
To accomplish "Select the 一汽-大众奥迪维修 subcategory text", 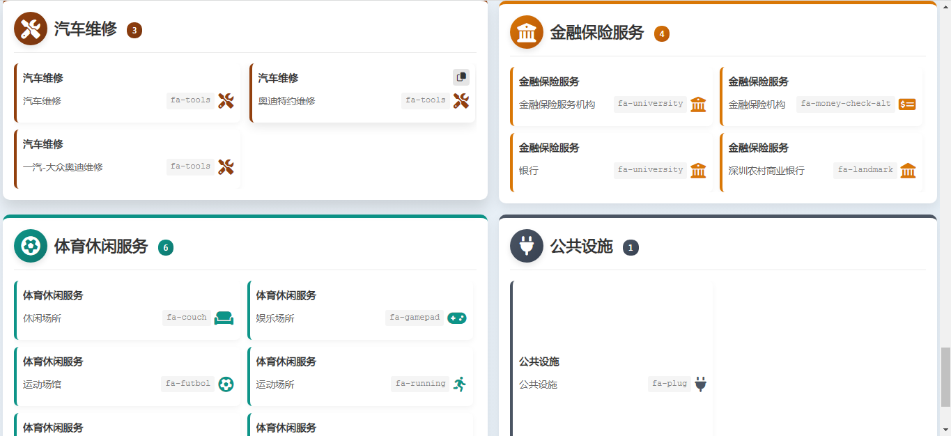I will 63,167.
